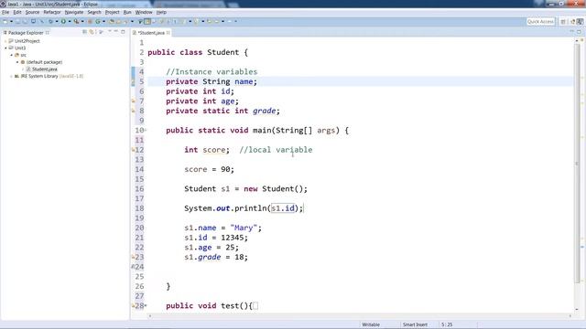This screenshot has width=586, height=329.
Task: Open the Edit menu
Action: tap(17, 12)
